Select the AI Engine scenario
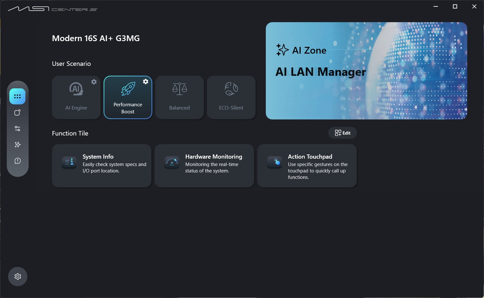 76,97
